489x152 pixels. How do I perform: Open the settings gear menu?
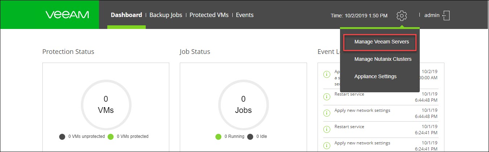pyautogui.click(x=402, y=16)
